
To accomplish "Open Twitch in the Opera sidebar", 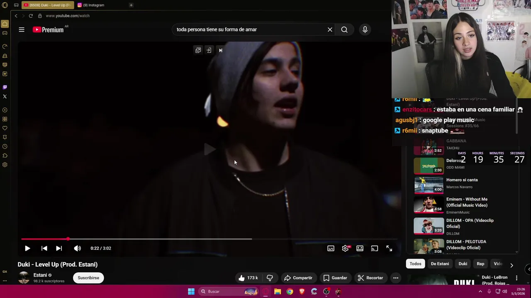I will [5, 87].
